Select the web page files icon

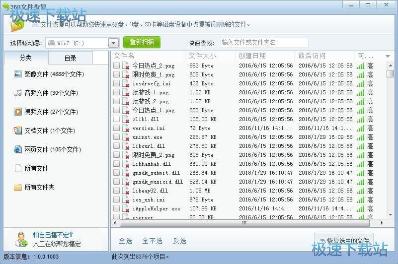pos(18,149)
